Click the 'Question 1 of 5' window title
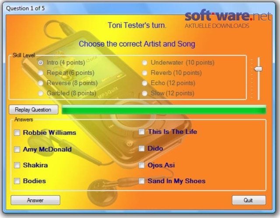Viewport: 280px width, 218px height. [x=25, y=8]
